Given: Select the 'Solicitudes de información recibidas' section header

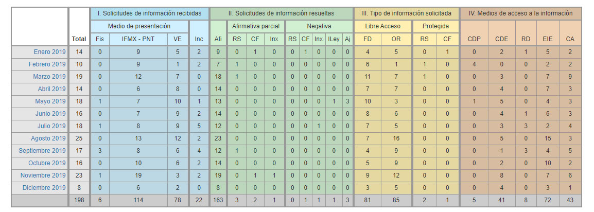Looking at the screenshot, I should pos(149,13).
